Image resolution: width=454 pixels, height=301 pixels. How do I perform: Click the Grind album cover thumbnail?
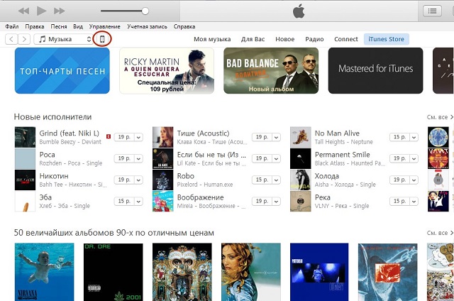click(26, 137)
